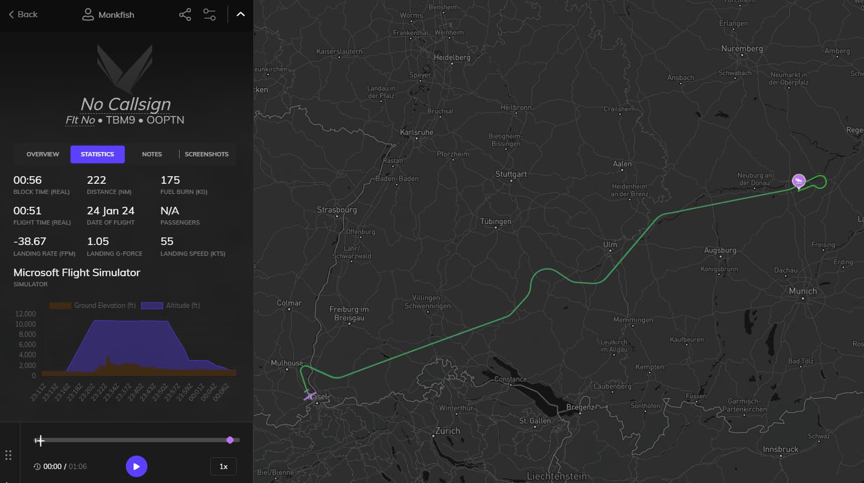Image resolution: width=864 pixels, height=483 pixels.
Task: Click the Flt No label
Action: (80, 120)
